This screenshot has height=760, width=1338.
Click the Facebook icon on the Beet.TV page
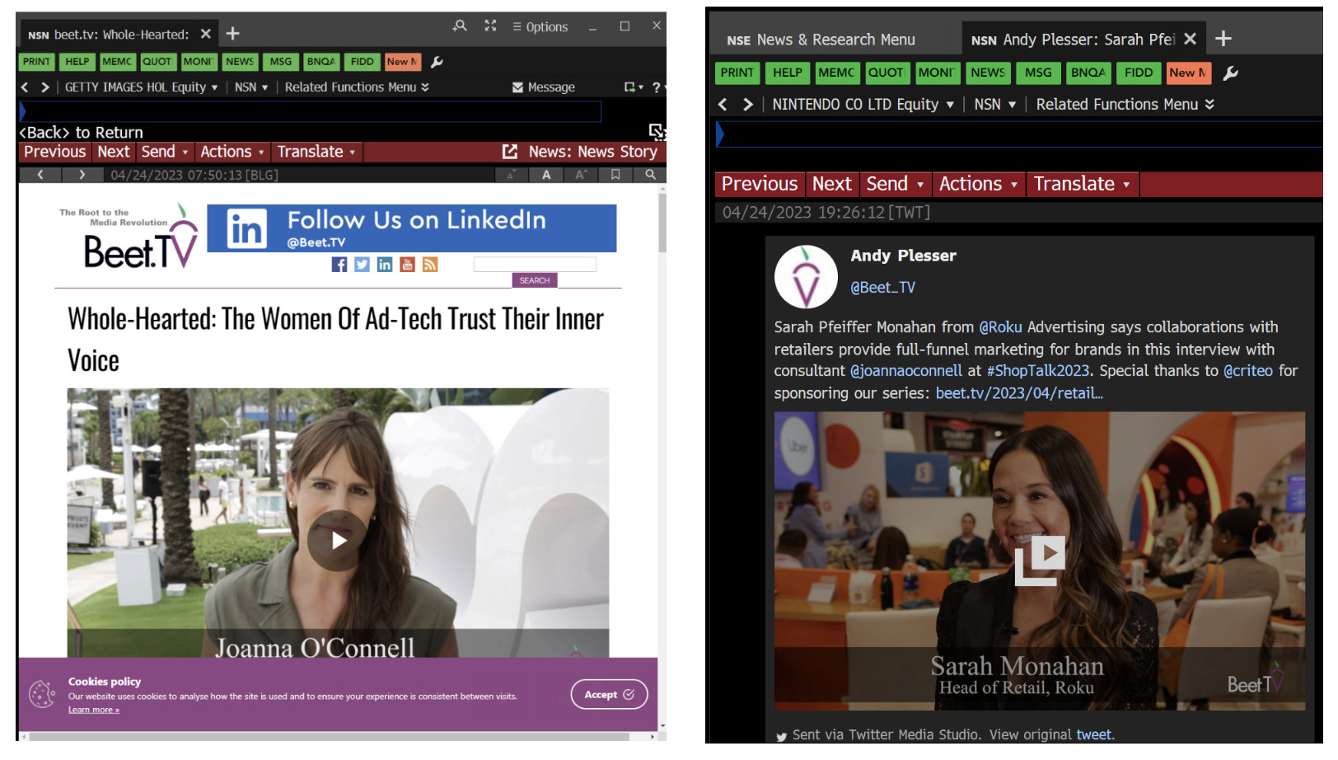coord(339,265)
